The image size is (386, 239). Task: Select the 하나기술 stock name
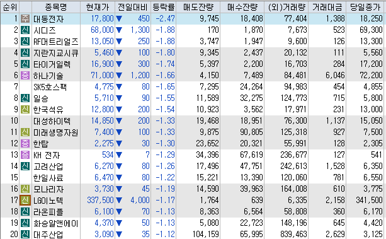pyautogui.click(x=48, y=76)
